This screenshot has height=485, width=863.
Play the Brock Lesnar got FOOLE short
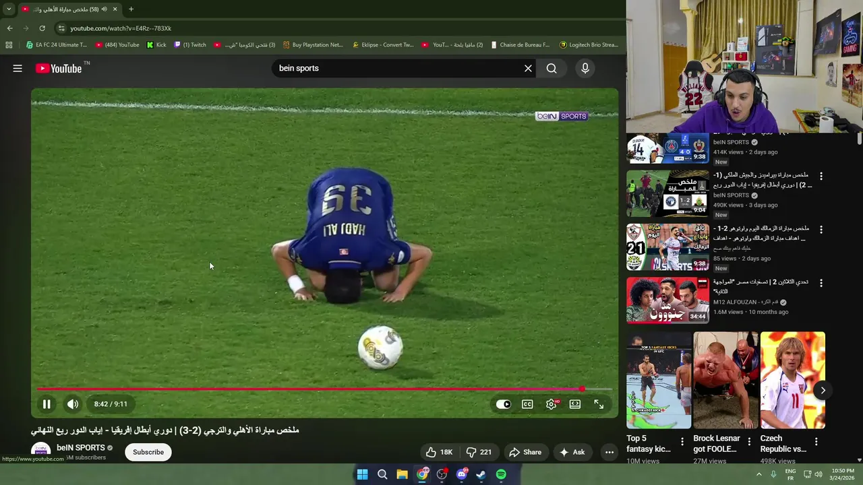(725, 380)
